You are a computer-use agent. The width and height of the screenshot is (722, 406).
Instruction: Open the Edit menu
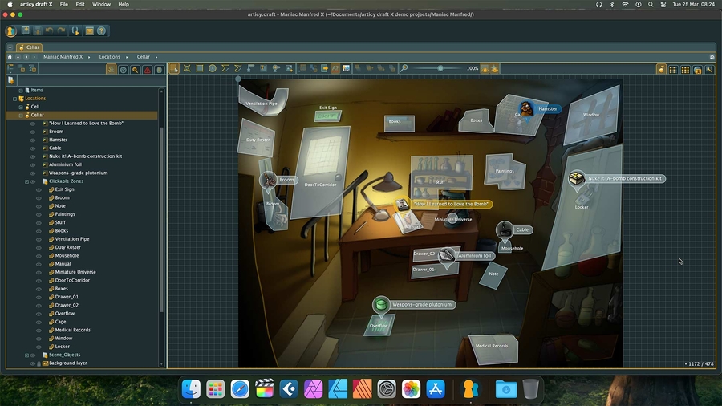80,4
